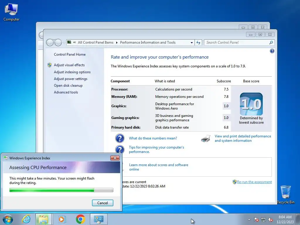Open the Action Center flag tray icon
The width and height of the screenshot is (300, 225).
tap(256, 219)
